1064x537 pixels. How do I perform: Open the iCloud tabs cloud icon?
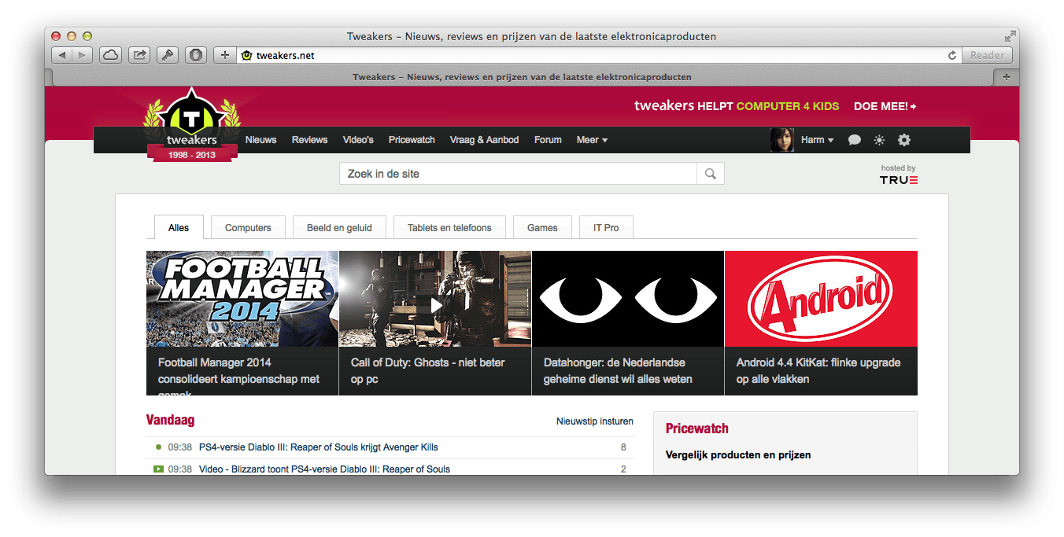[x=111, y=55]
